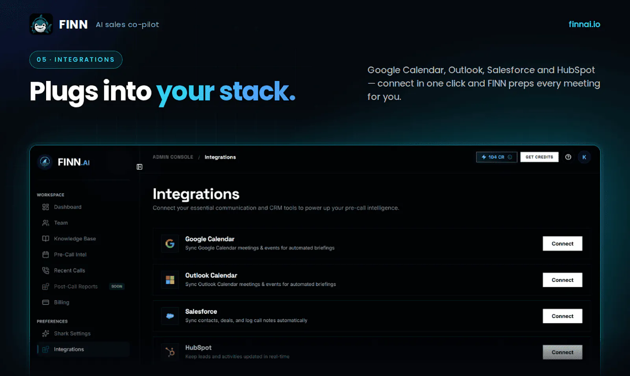Click the Team people icon
Screen dimensions: 630x376
point(46,223)
